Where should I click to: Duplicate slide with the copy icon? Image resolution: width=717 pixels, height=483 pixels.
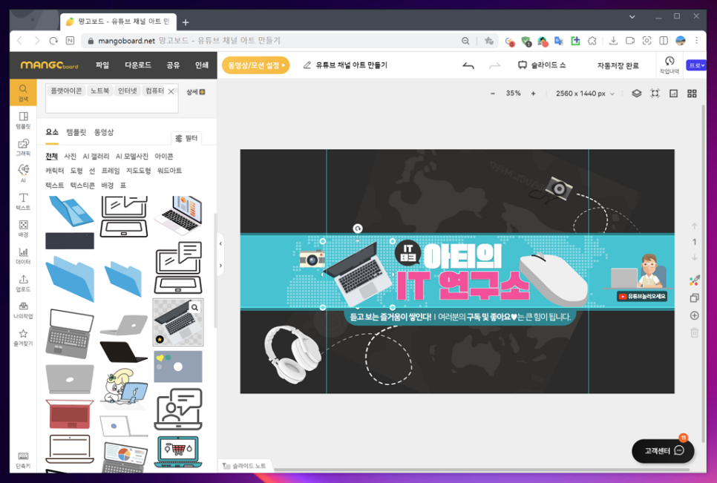coord(694,298)
